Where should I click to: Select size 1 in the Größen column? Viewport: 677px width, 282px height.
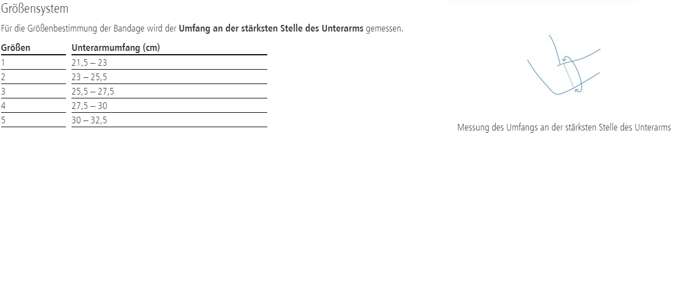point(3,62)
